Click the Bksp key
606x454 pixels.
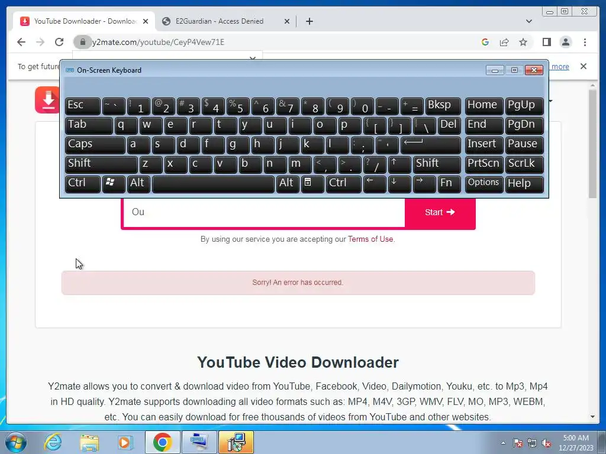(443, 106)
